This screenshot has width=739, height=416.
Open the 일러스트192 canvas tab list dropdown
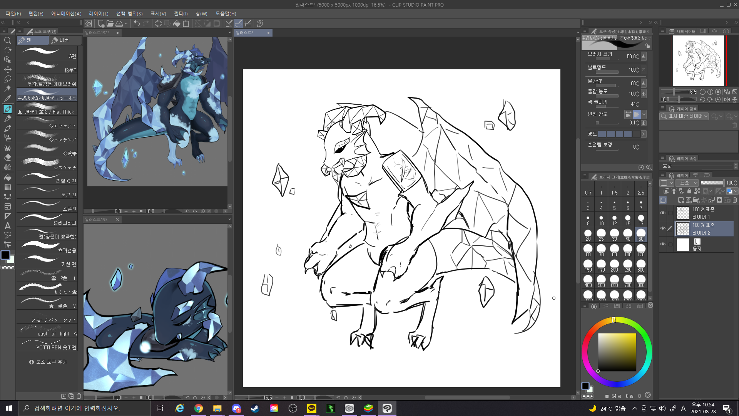point(230,33)
